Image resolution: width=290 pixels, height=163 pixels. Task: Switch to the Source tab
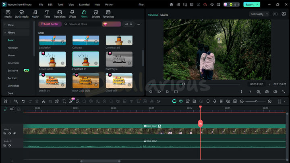164,15
